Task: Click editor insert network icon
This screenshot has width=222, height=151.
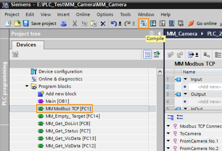Action: pyautogui.click(x=170, y=54)
